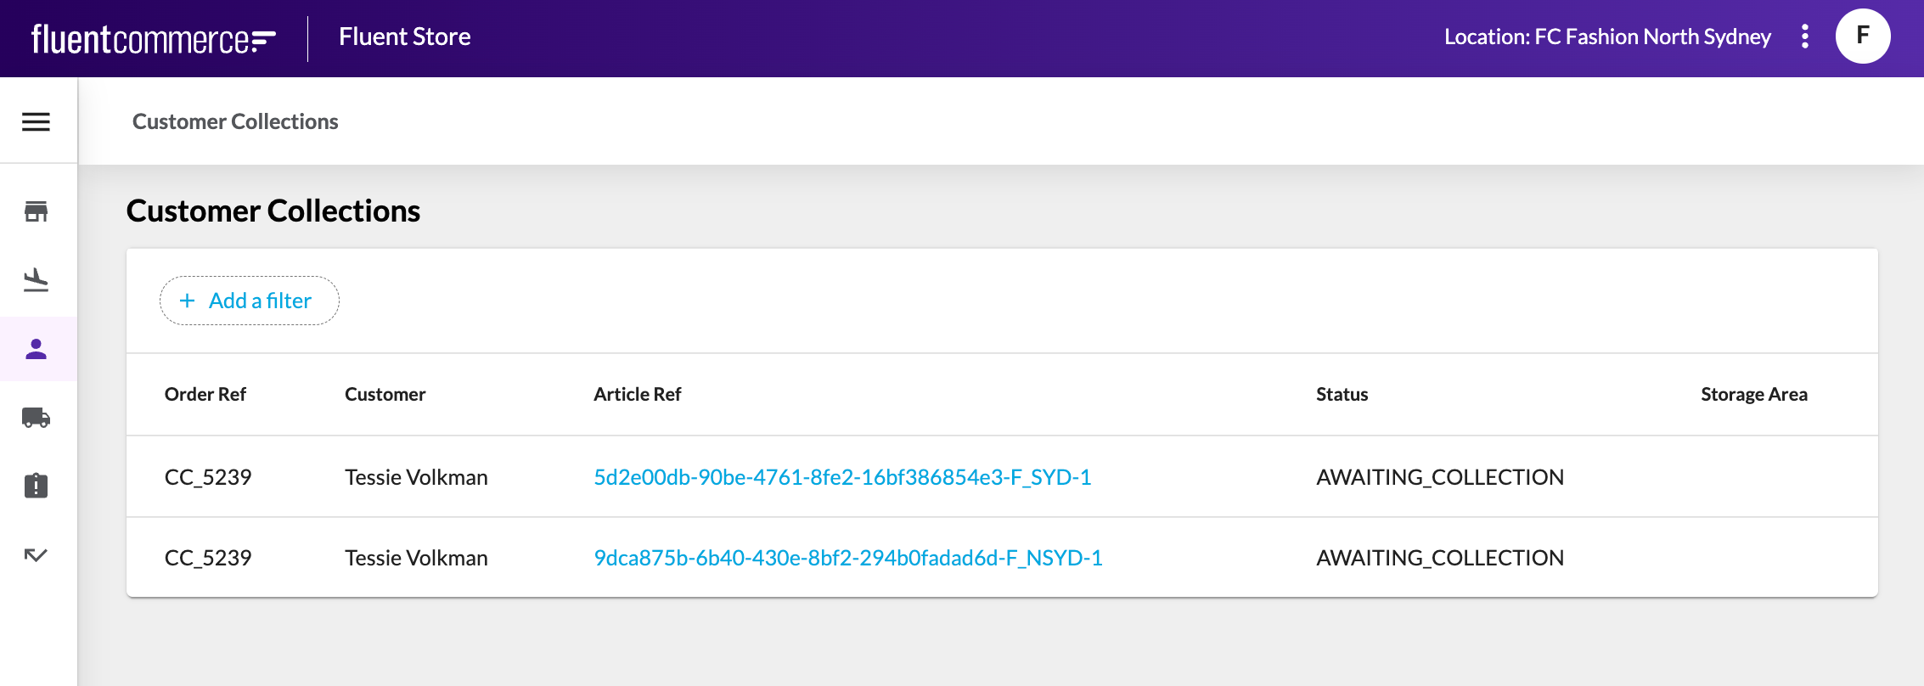Image resolution: width=1924 pixels, height=686 pixels.
Task: Click the bottom arrow sidebar icon
Action: (x=36, y=555)
